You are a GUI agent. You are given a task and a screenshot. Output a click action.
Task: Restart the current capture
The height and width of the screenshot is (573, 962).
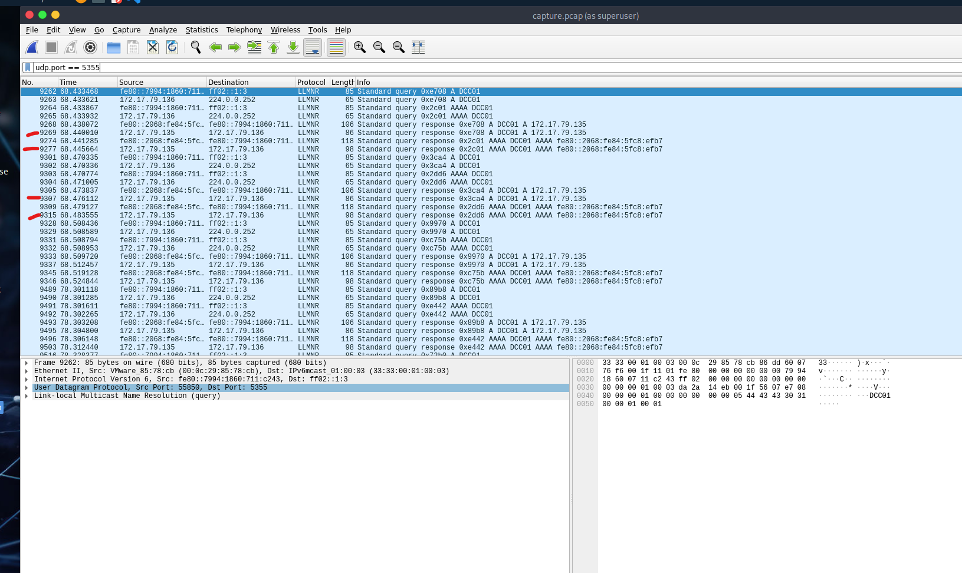point(71,47)
